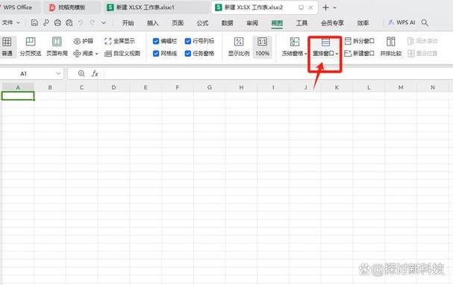The height and width of the screenshot is (285, 453).
Task: Click the undo arrow icon
Action: 81,22
